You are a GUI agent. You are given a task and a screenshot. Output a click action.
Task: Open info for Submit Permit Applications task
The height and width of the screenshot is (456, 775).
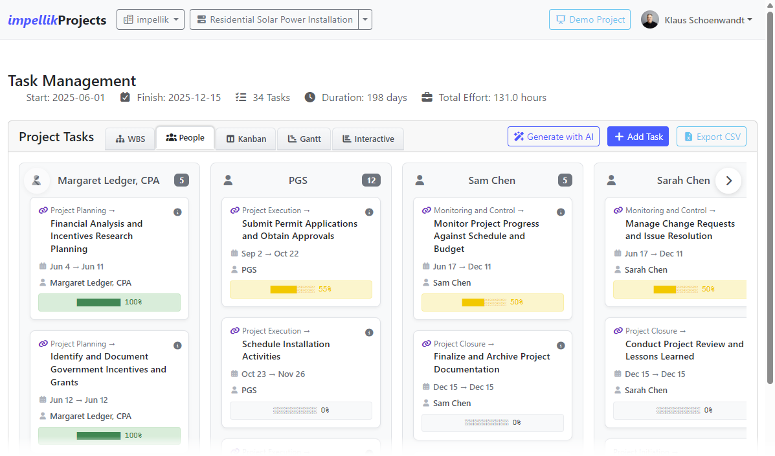pyautogui.click(x=369, y=212)
